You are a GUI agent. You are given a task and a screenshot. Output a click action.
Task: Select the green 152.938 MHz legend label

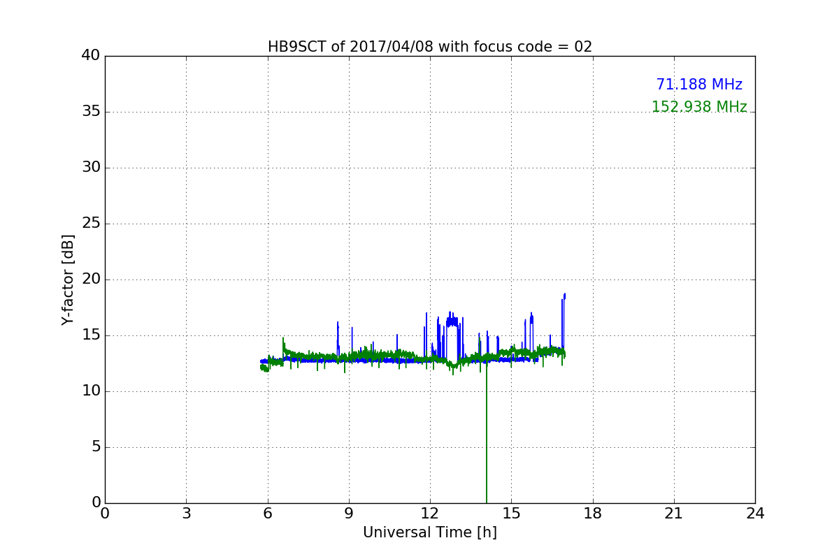[x=699, y=107]
